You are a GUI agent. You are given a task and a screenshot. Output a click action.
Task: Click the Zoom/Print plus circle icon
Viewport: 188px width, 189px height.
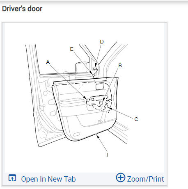tap(121, 178)
